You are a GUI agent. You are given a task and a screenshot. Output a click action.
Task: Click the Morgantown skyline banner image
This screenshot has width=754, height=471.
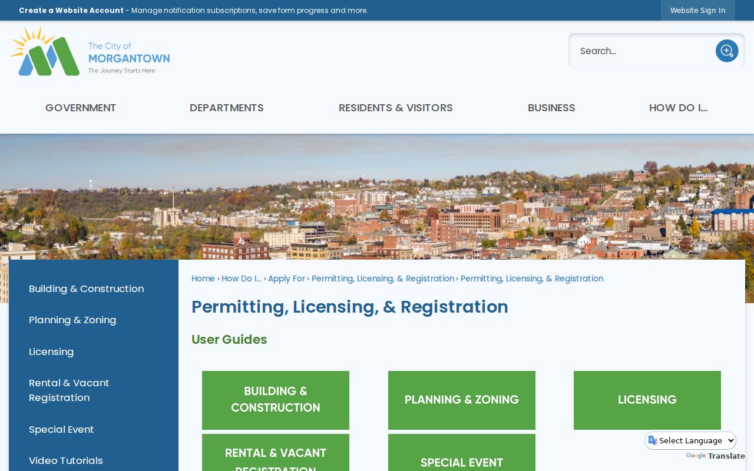[x=377, y=197]
